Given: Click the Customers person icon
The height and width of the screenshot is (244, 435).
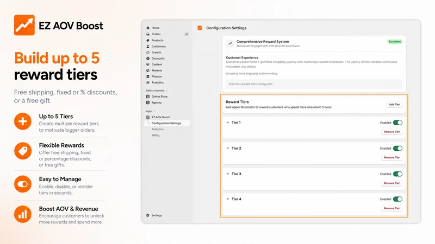Looking at the screenshot, I should tap(148, 47).
